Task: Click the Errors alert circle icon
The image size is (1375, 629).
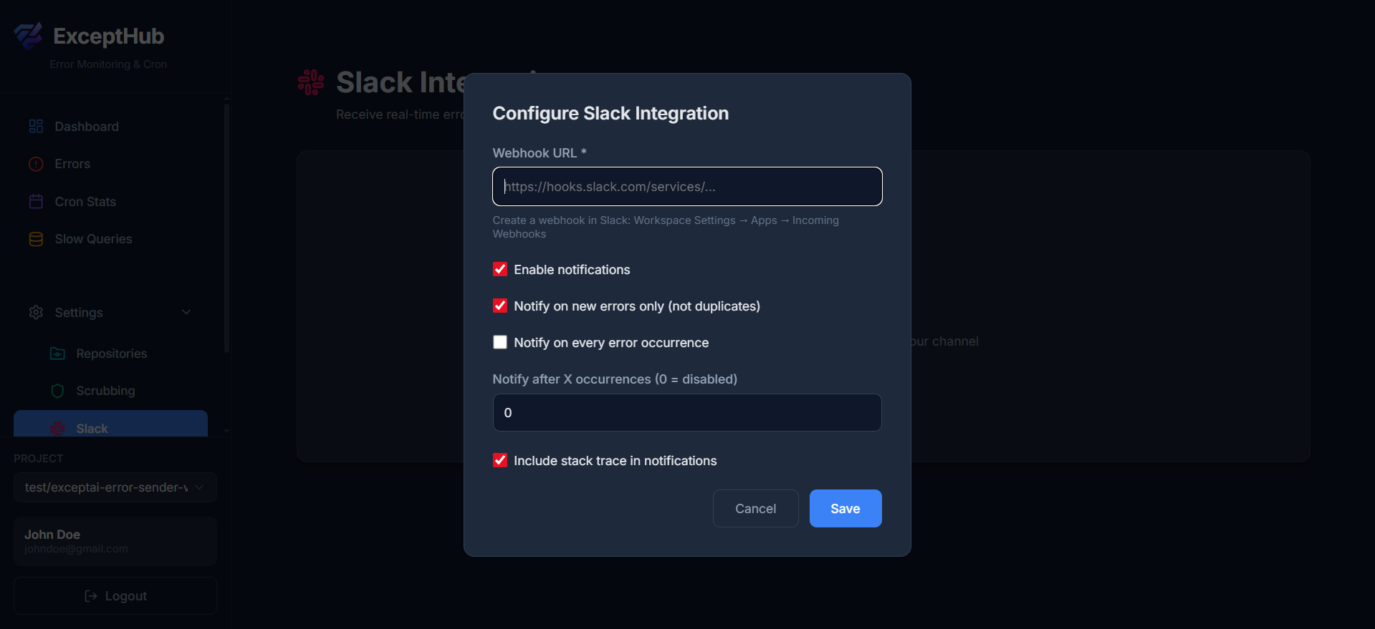Action: (x=36, y=164)
